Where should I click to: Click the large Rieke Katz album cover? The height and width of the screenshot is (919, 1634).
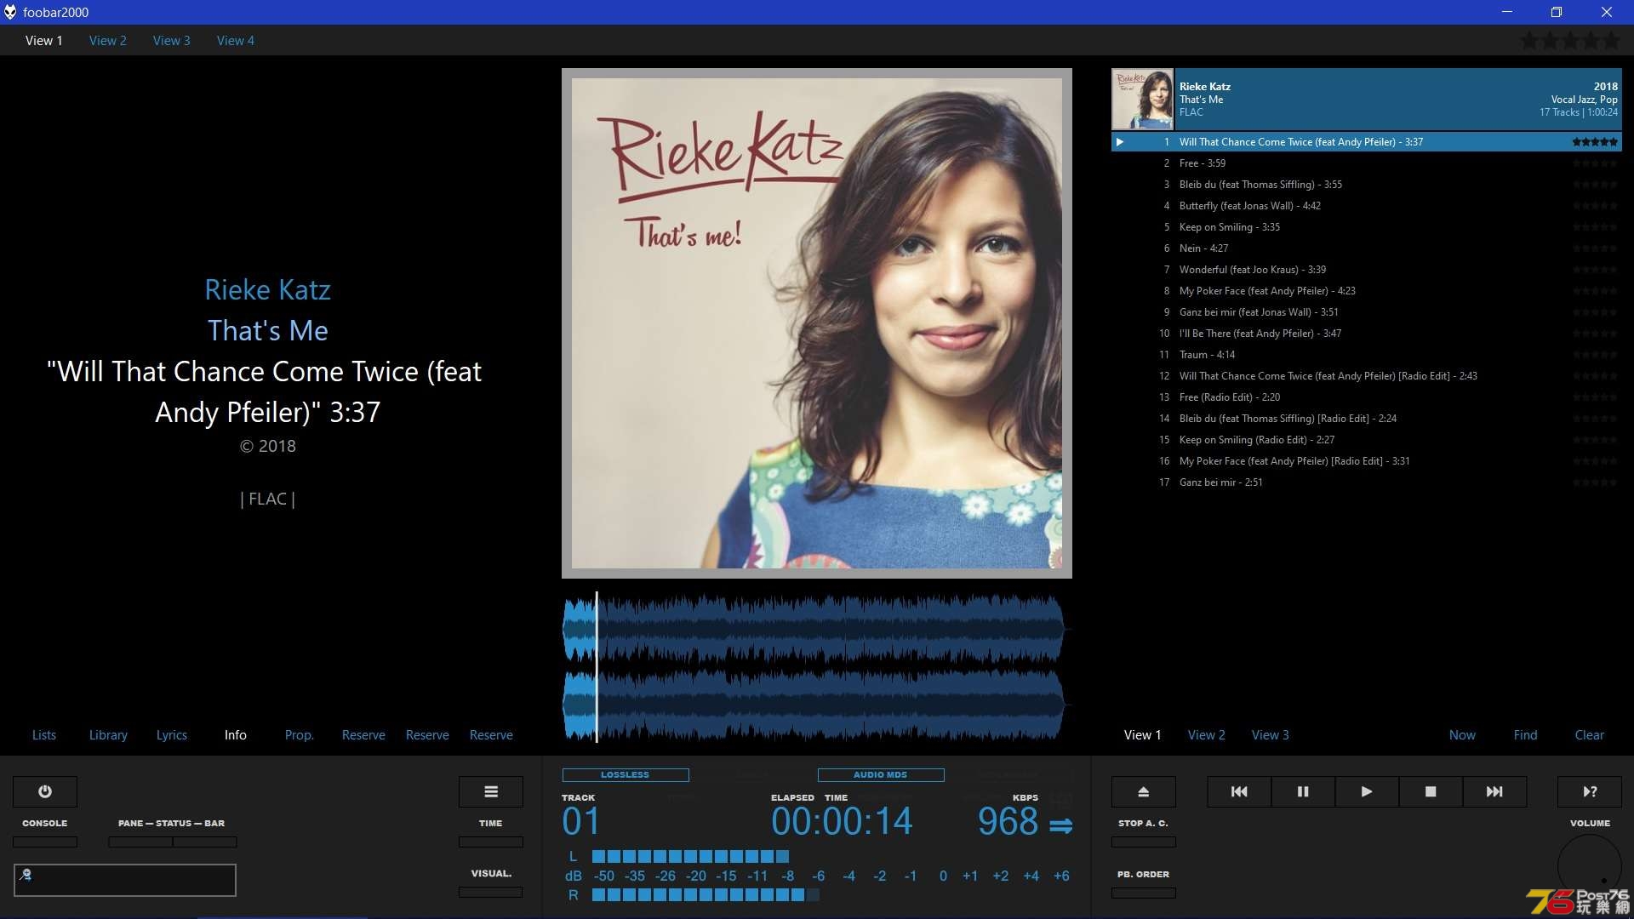coord(817,323)
